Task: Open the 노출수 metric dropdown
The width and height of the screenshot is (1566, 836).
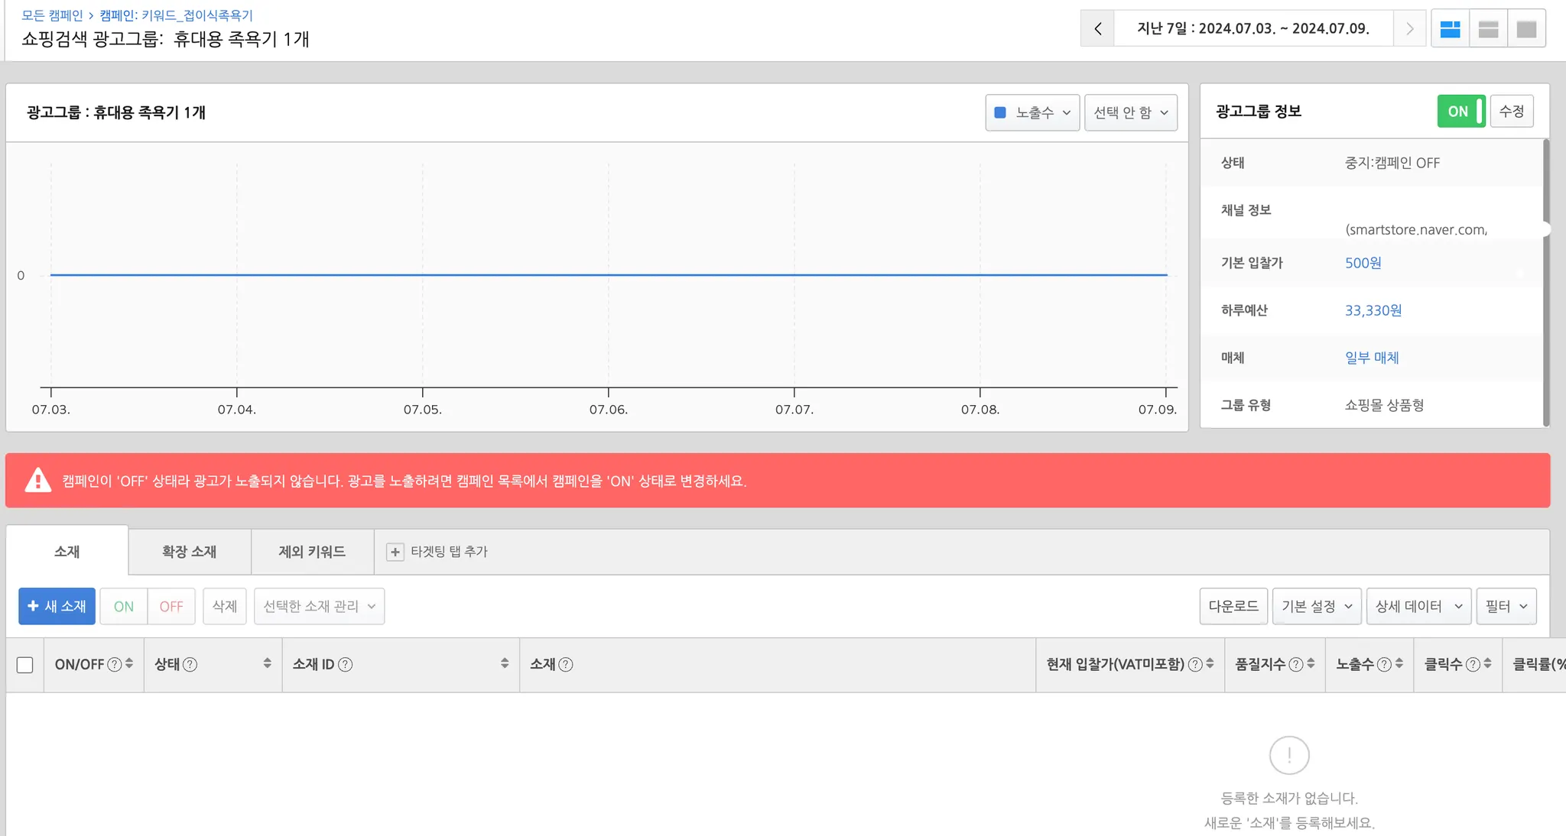Action: click(1032, 113)
